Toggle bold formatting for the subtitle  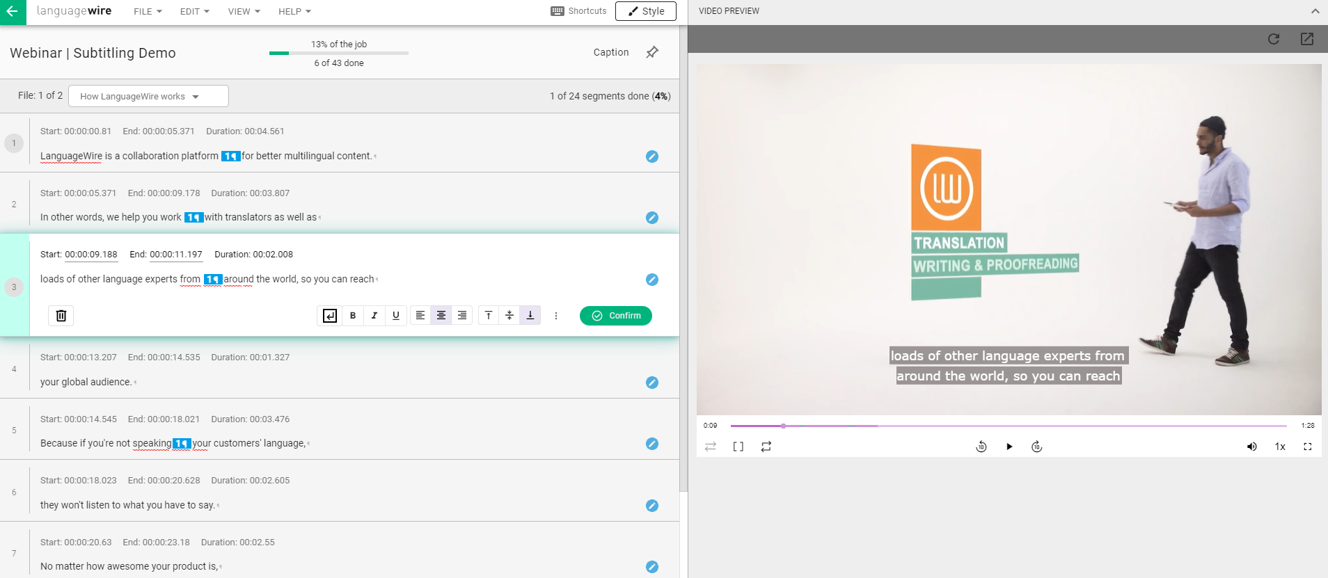point(353,316)
